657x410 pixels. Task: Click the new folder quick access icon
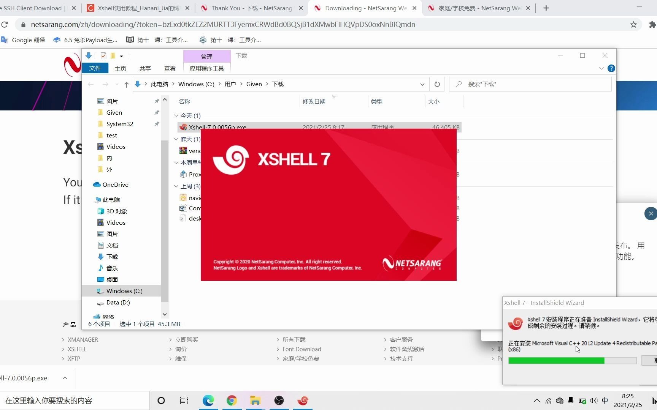point(113,56)
